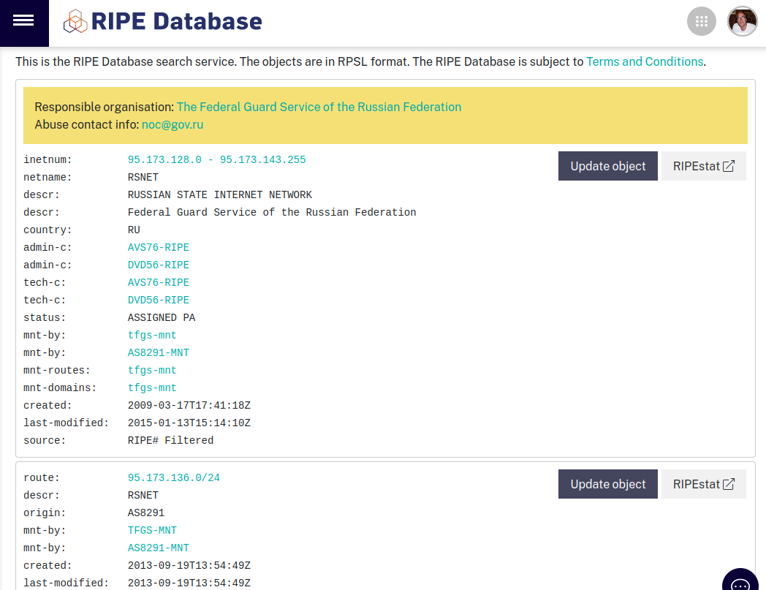Select source RIPE# Filtered text
766x590 pixels.
click(x=170, y=441)
